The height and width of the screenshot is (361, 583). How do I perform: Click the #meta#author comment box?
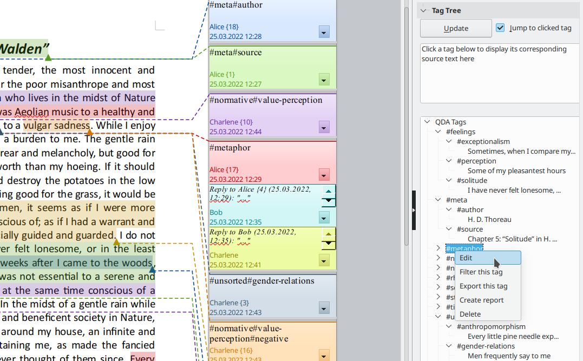(x=272, y=21)
